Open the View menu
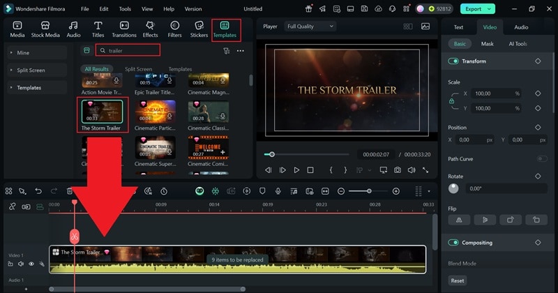 coord(147,9)
